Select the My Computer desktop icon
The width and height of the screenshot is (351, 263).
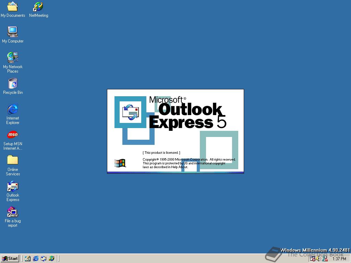[x=13, y=35]
